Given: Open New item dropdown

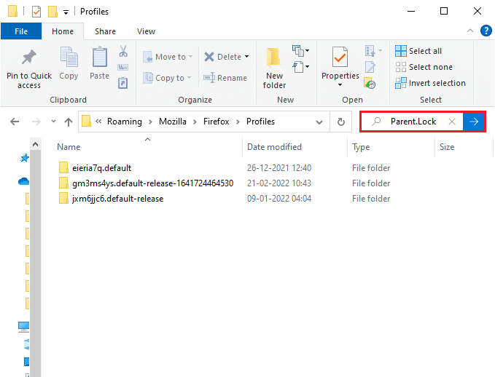Looking at the screenshot, I should 300,51.
